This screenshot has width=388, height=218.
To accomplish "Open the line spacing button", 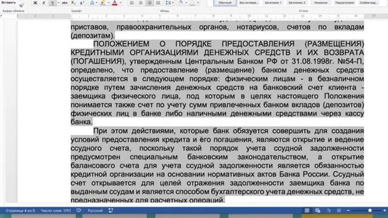I will pyautogui.click(x=168, y=2).
